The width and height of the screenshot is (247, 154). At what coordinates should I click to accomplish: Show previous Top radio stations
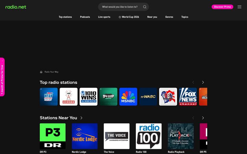[193, 82]
